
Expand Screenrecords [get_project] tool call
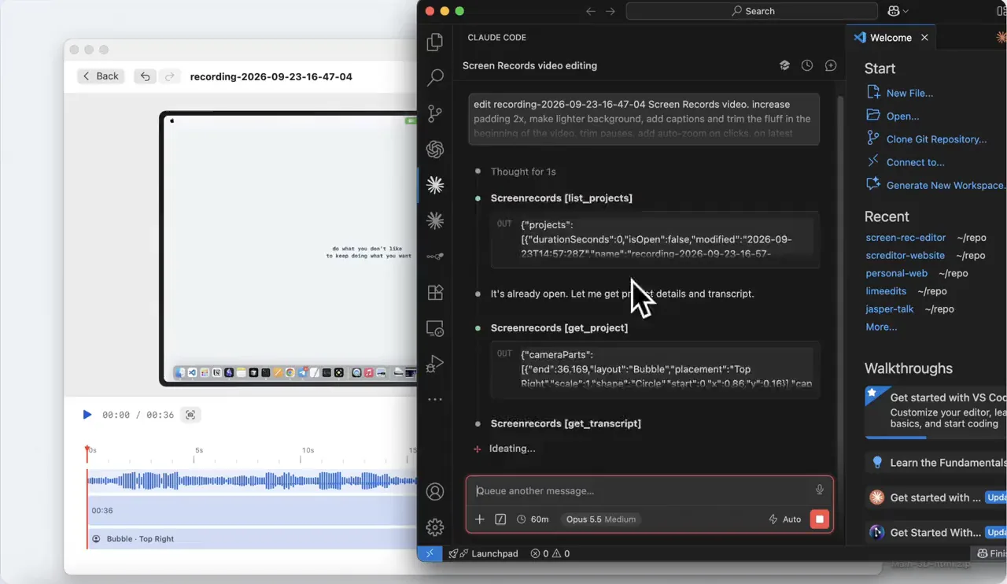coord(559,328)
